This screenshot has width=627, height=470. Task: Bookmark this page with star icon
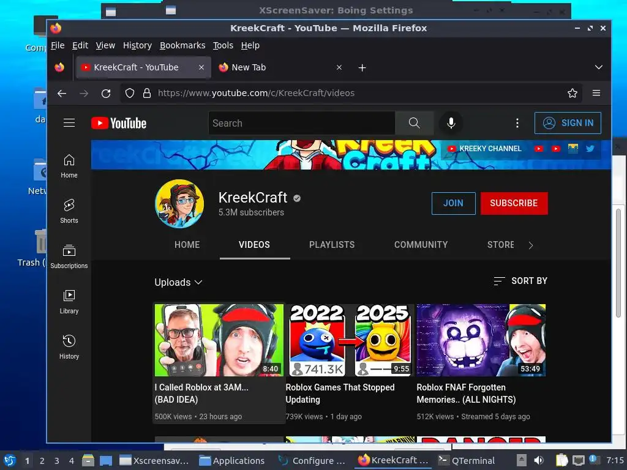[573, 93]
